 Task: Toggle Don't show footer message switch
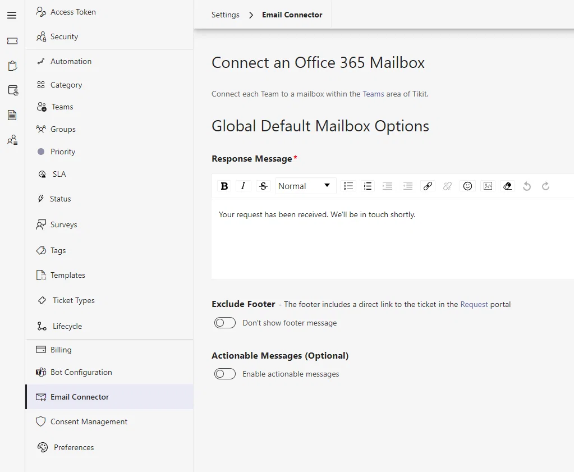coord(225,323)
